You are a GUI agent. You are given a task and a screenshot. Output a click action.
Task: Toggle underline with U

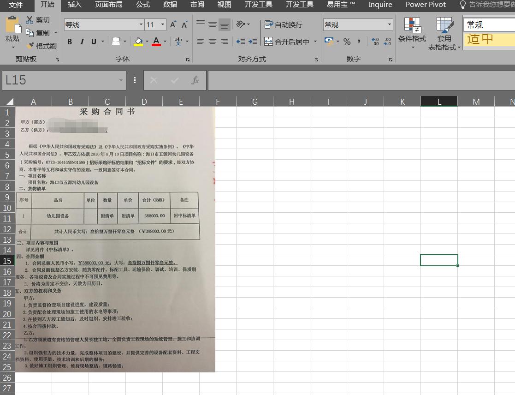click(93, 42)
